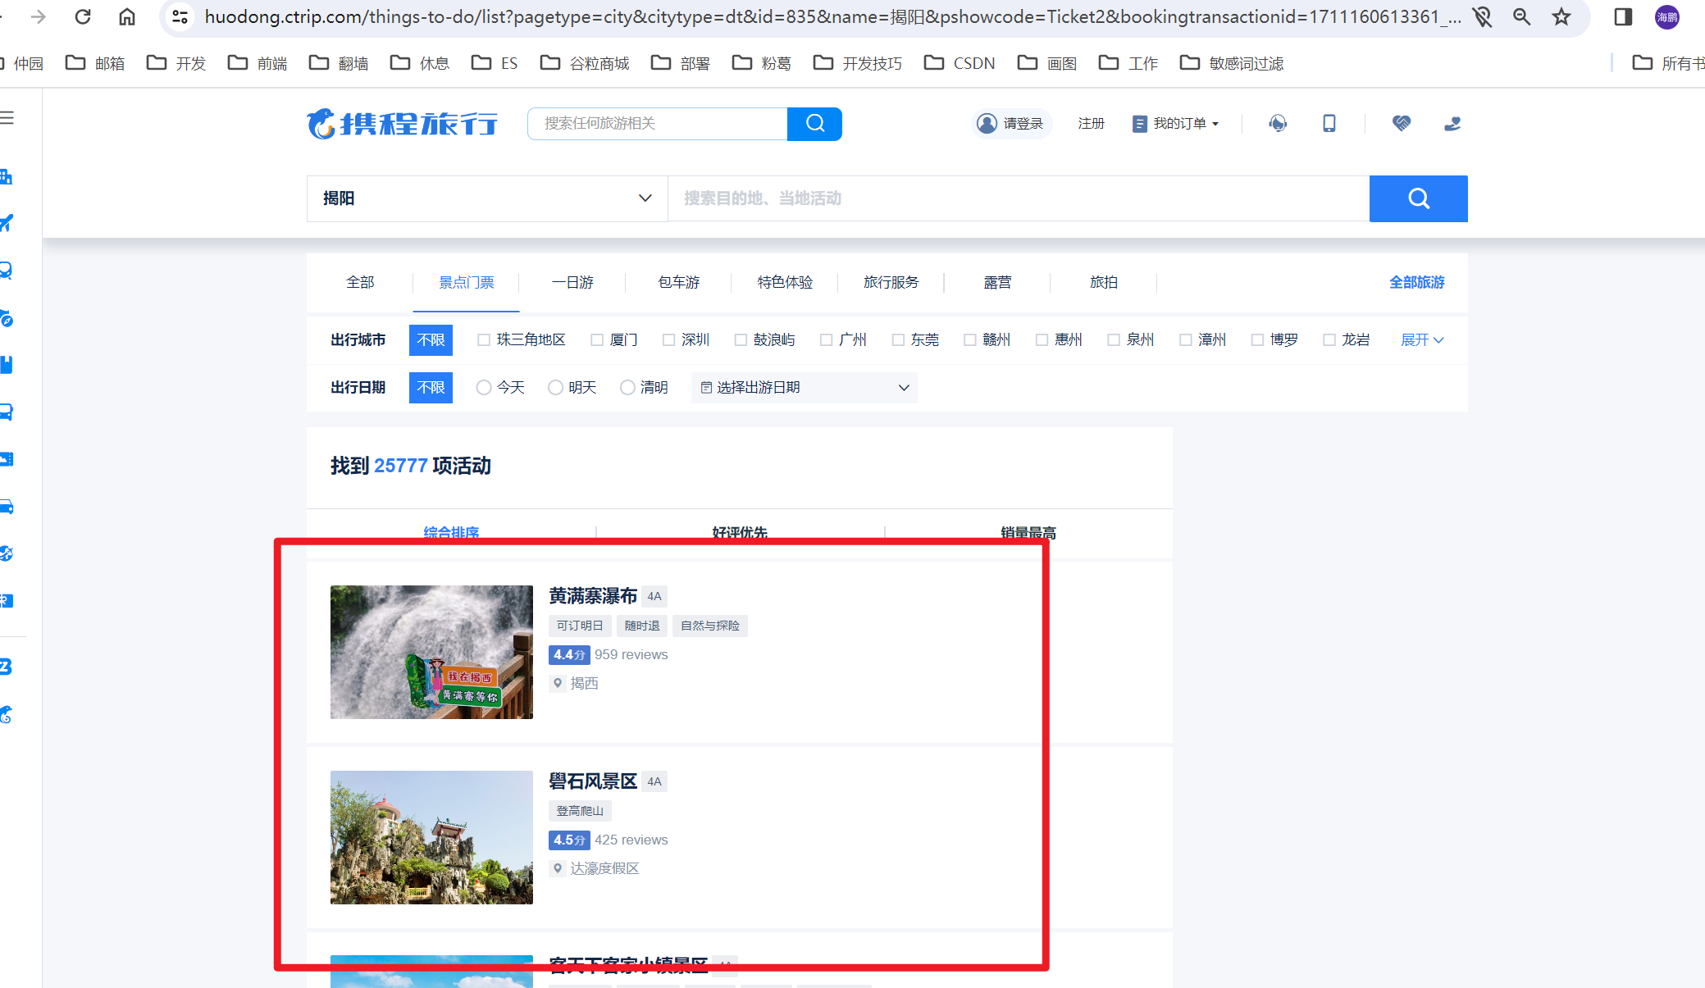
Task: Check the 深圳 departure city checkbox
Action: coord(669,340)
